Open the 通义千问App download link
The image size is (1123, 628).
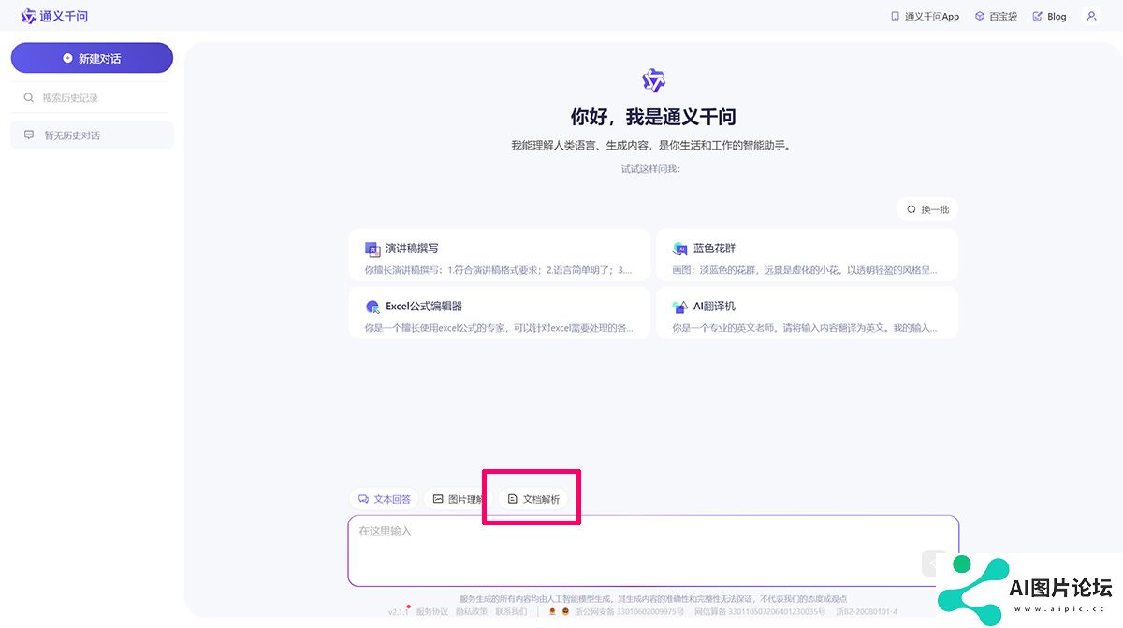[925, 16]
